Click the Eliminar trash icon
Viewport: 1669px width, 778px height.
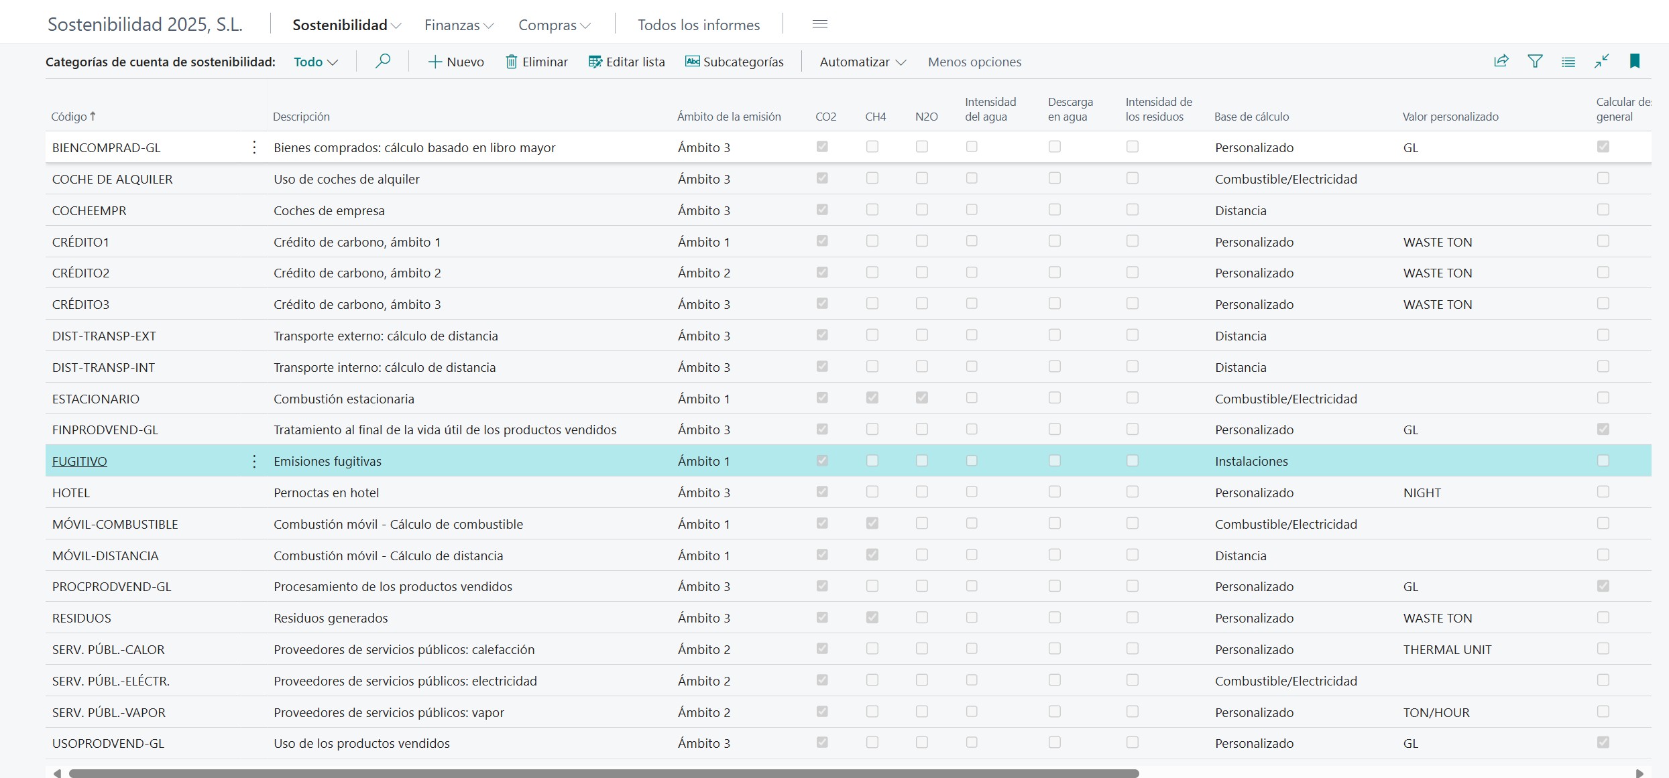pos(511,62)
